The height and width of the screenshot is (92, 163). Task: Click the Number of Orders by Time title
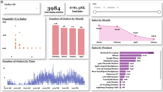tap(19, 61)
